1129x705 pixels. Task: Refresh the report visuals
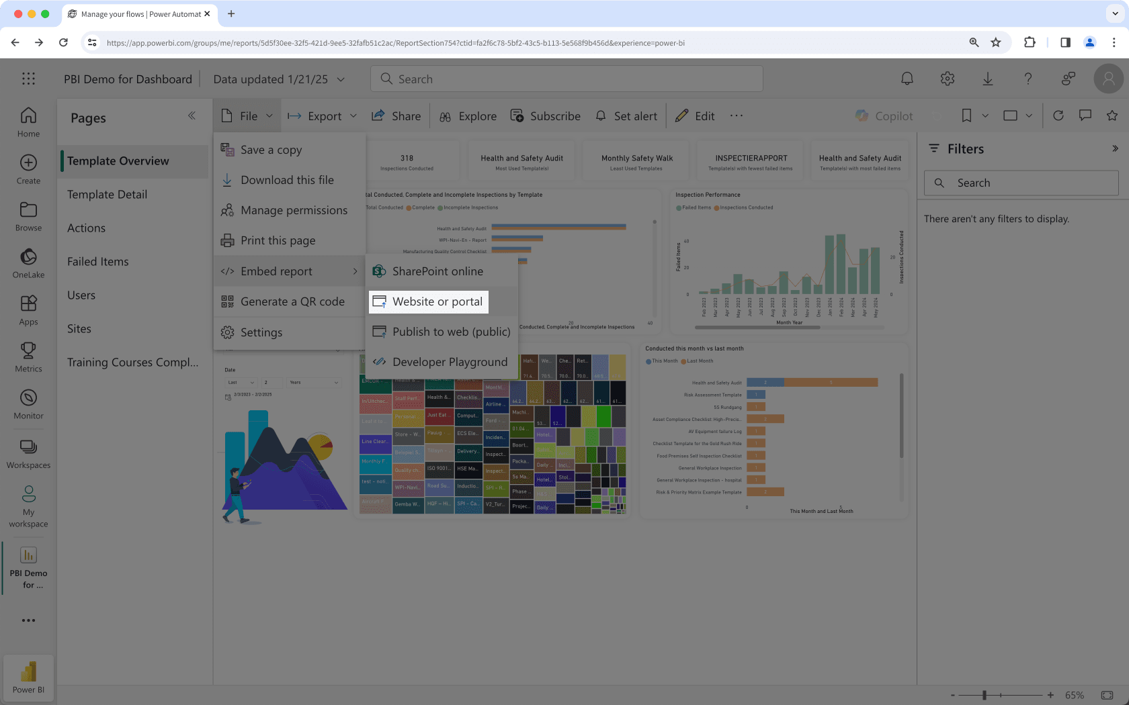1058,115
